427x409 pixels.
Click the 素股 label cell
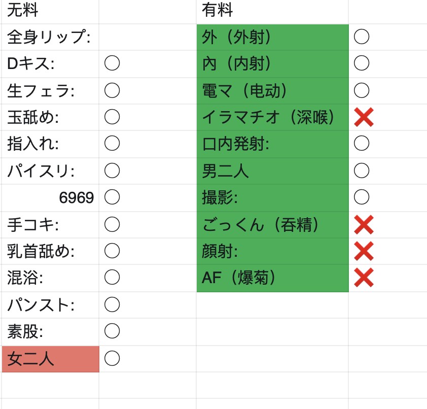50,332
